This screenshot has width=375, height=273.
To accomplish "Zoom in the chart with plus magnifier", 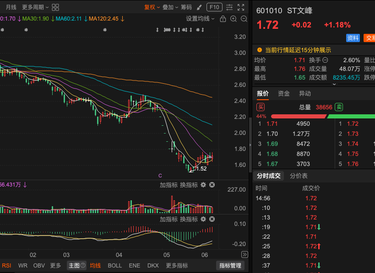I will point(234,19).
